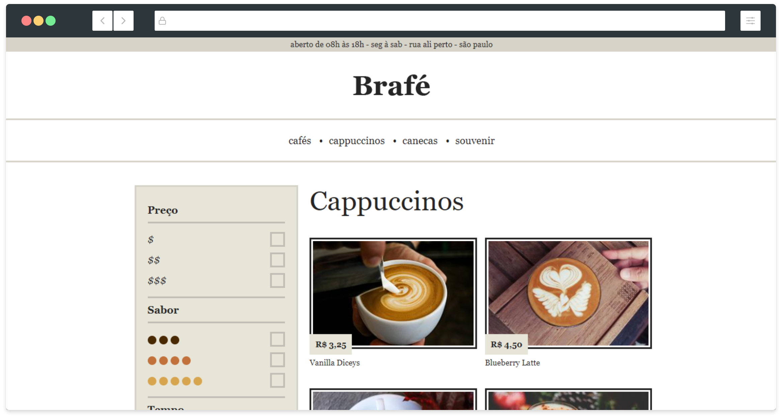Click the lock icon in the address bar

click(162, 20)
